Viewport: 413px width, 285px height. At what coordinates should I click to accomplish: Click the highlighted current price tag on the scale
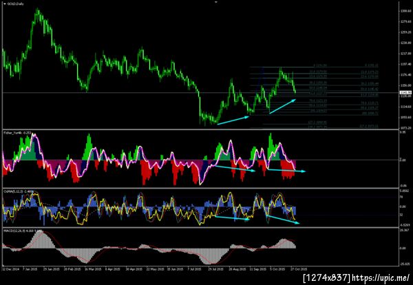coord(404,92)
